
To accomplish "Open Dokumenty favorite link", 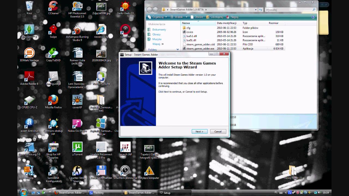I will (159, 29).
